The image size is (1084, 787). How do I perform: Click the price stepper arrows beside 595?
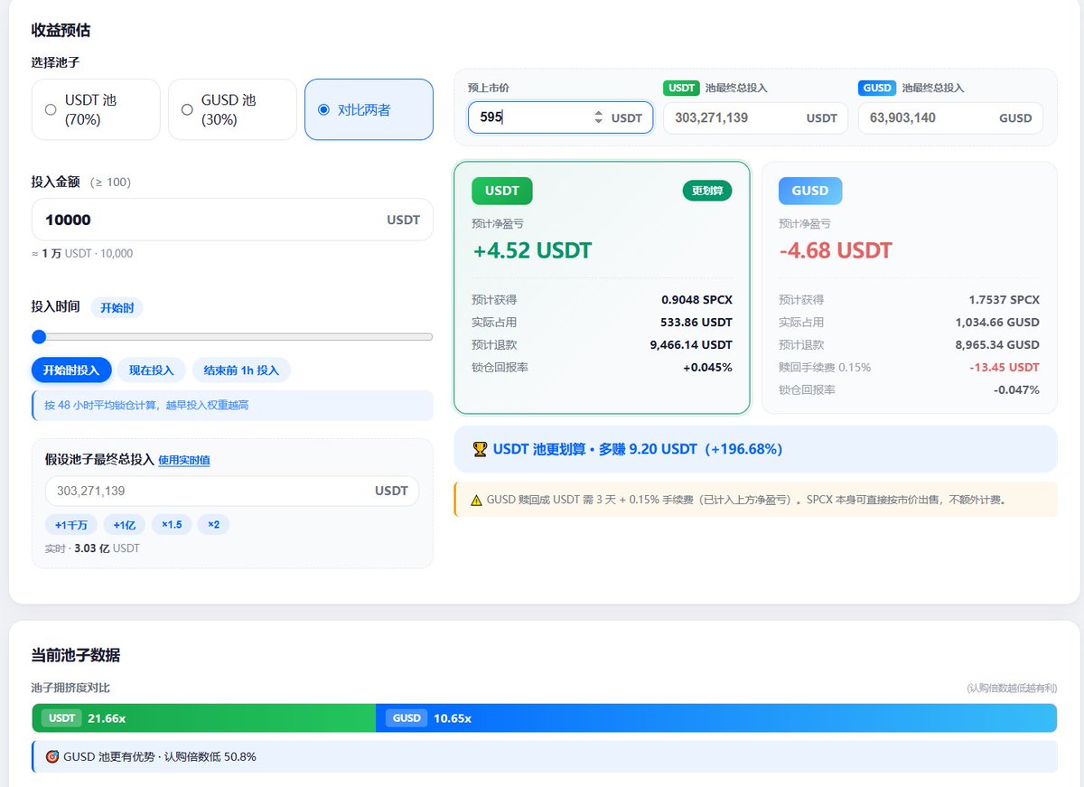(598, 117)
